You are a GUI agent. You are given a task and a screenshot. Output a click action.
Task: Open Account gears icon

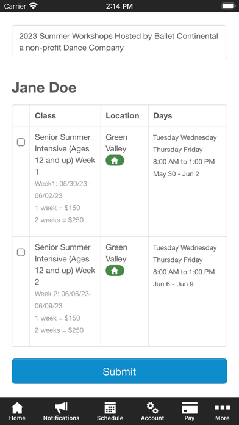click(x=152, y=408)
